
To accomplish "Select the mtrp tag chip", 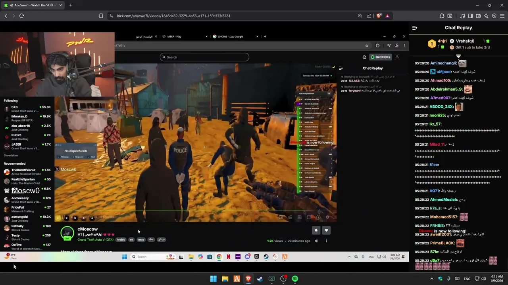I will tap(141, 239).
